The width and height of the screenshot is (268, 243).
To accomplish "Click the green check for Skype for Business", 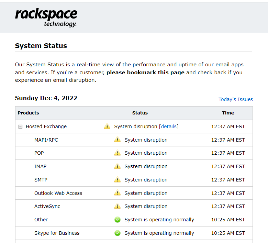I will click(118, 233).
